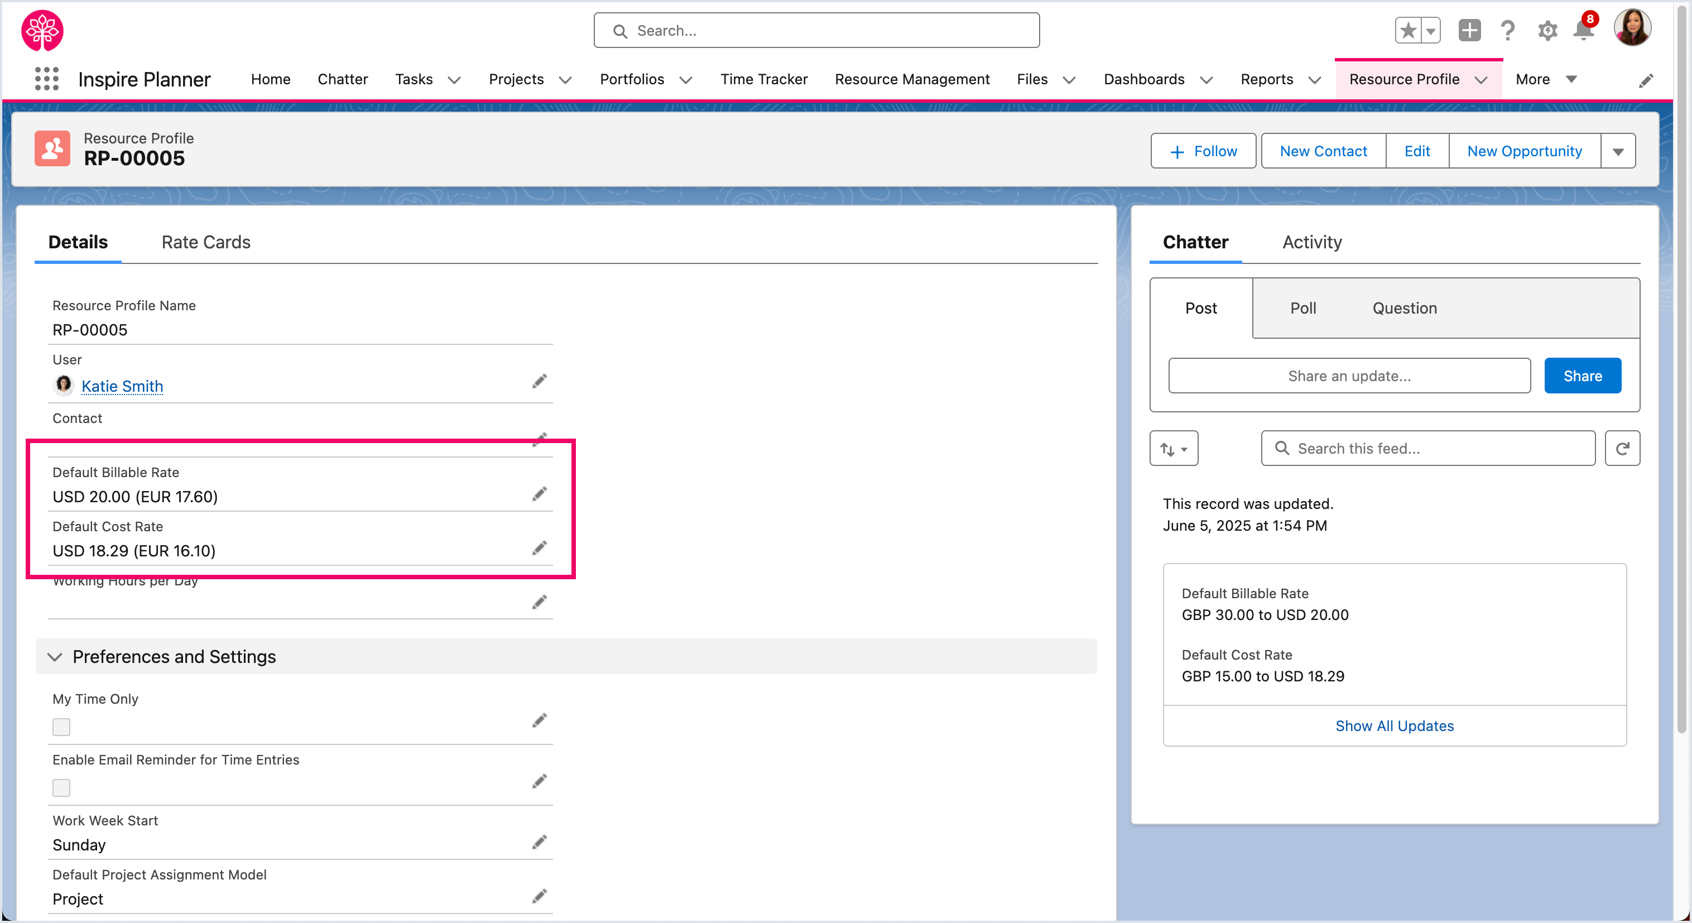Edit the Default Cost Rate pencil
This screenshot has height=923, width=1692.
pos(539,548)
